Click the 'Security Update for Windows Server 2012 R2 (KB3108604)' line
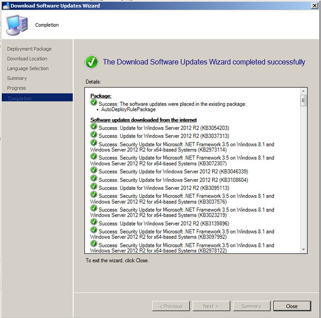This screenshot has height=318, width=321. point(174,180)
